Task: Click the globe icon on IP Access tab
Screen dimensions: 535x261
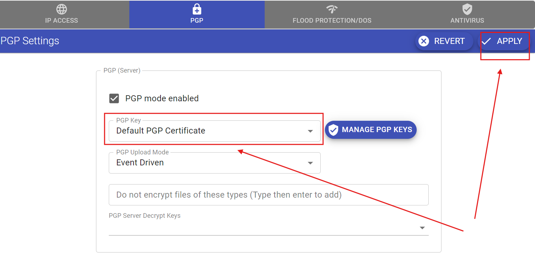Action: [x=61, y=9]
